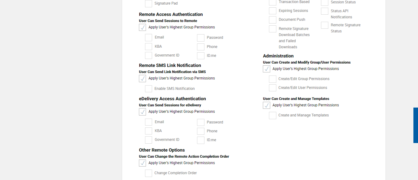The image size is (418, 180).
Task: Tick Create/Edit Group Permissions checkbox
Action: point(273,79)
